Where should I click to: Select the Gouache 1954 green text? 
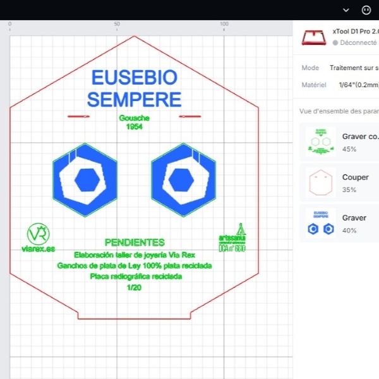point(134,122)
